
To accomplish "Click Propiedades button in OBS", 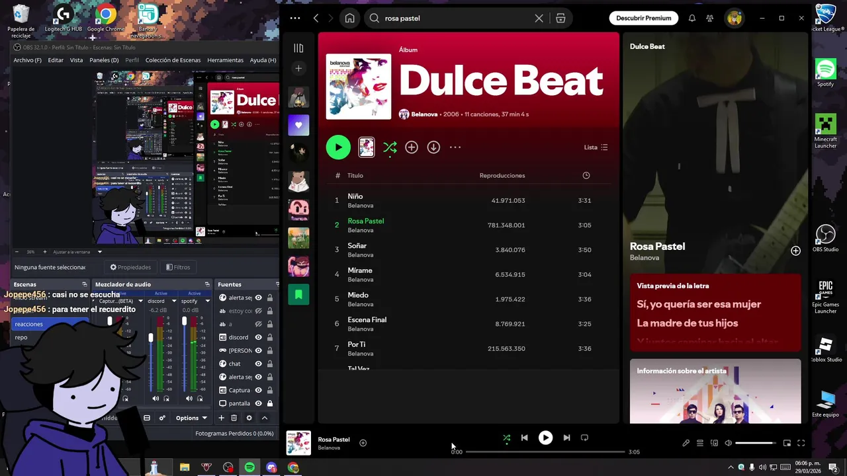I will click(x=130, y=267).
